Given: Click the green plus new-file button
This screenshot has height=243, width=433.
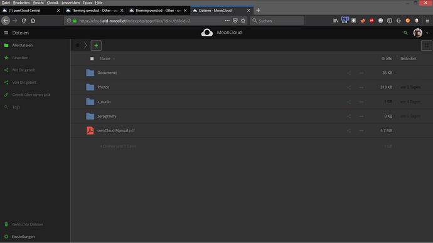Looking at the screenshot, I should 96,46.
